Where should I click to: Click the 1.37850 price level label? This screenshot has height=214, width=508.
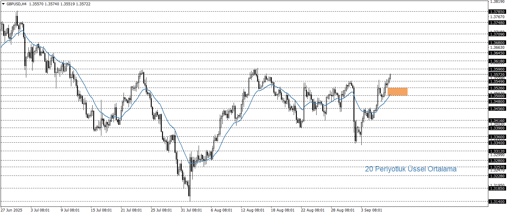point(497,12)
